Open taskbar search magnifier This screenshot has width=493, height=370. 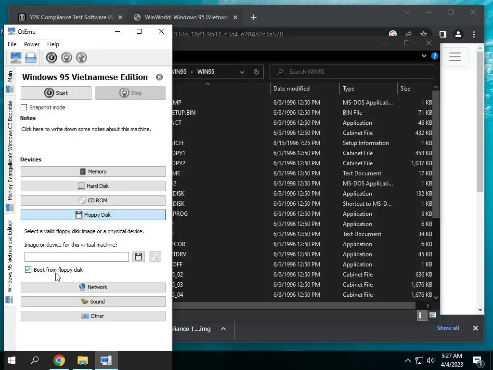coord(35,360)
